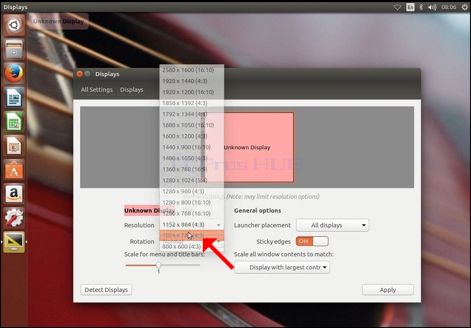Open Amazon launcher icon
Viewport: 471px width, 328px height.
[14, 194]
